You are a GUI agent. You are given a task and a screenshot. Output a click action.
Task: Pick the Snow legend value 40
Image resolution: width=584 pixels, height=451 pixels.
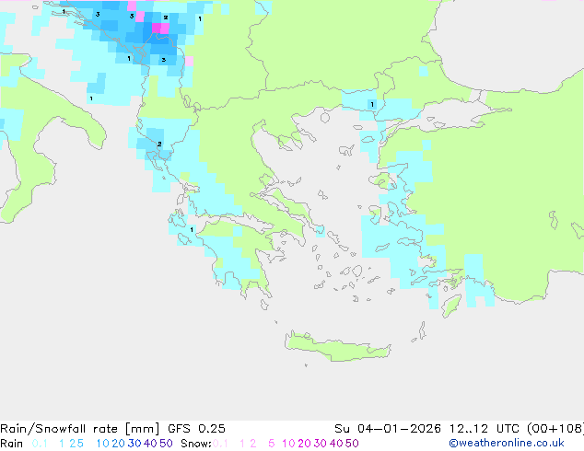click(x=336, y=444)
